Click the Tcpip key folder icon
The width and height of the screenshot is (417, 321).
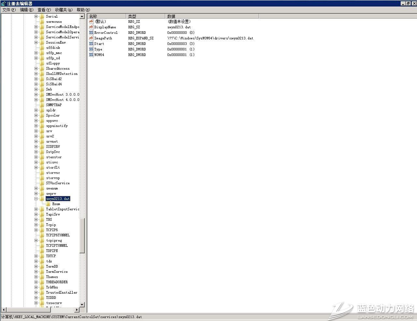[x=42, y=225]
